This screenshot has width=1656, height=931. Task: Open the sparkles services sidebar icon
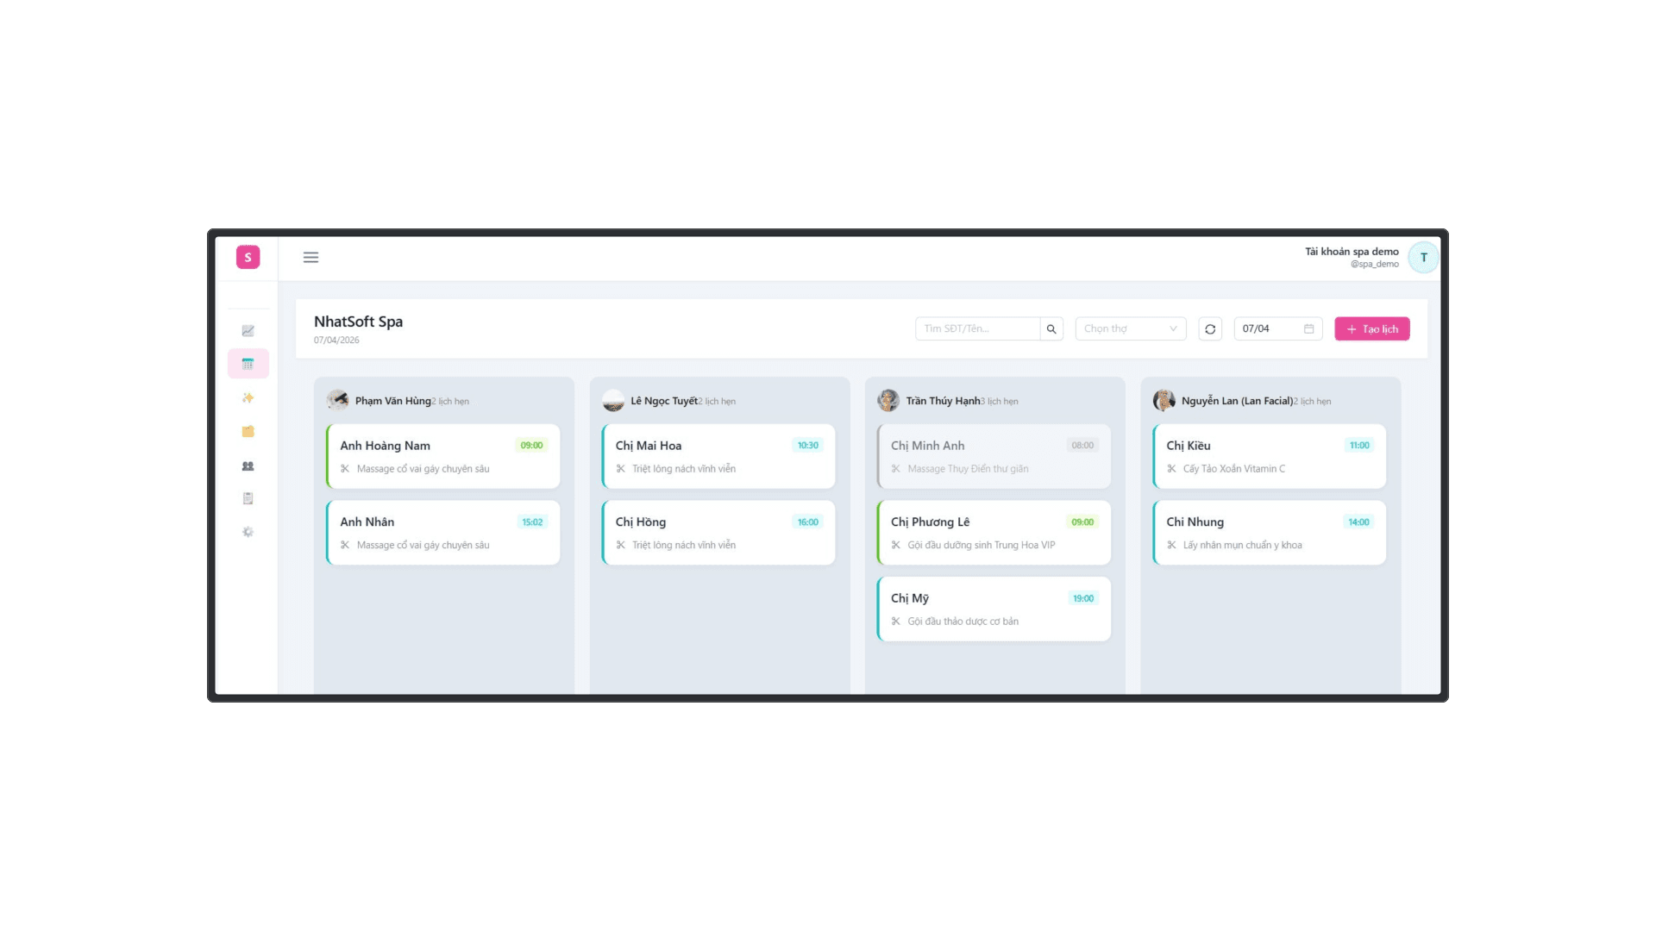[x=248, y=398]
